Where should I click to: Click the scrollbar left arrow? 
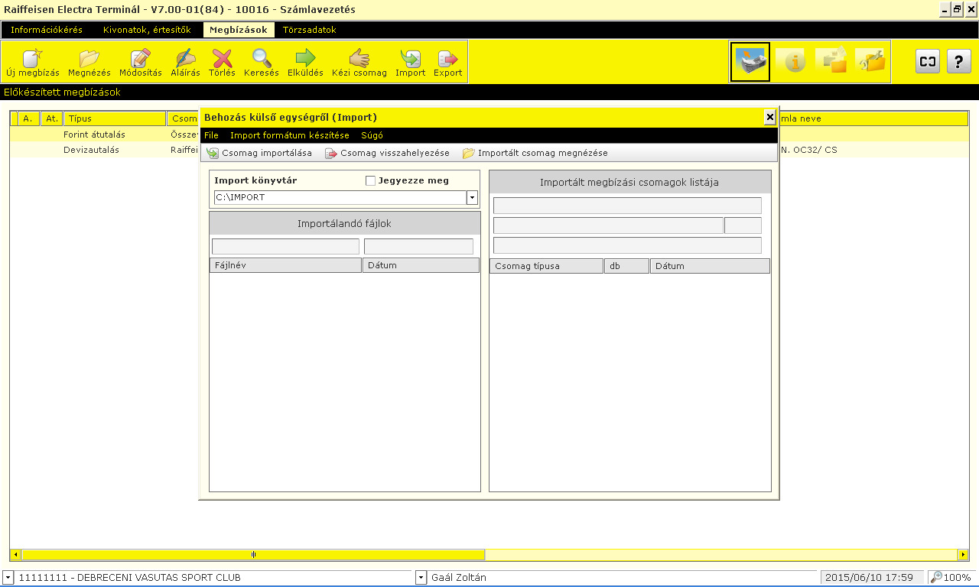(15, 554)
